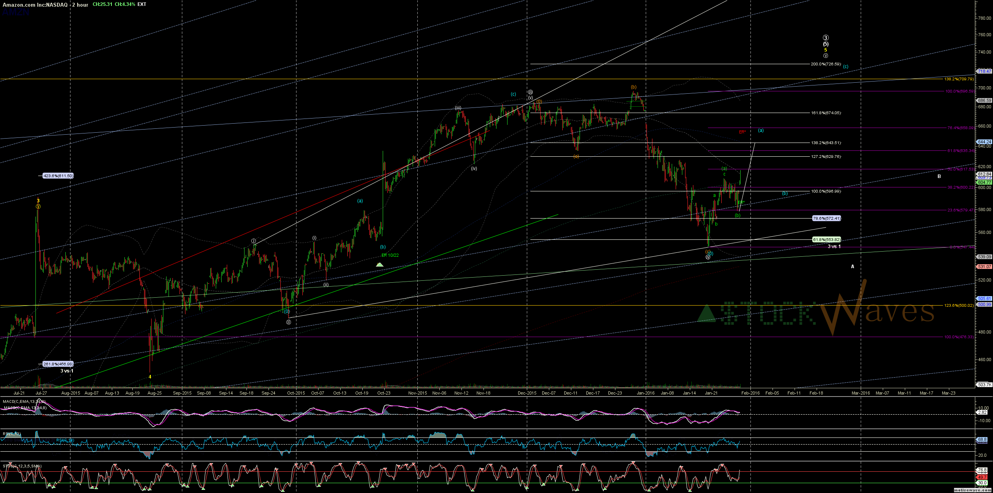Click the magenta 0.0%(547.44) retracement label
Viewport: 993px width, 493px height.
(x=962, y=247)
